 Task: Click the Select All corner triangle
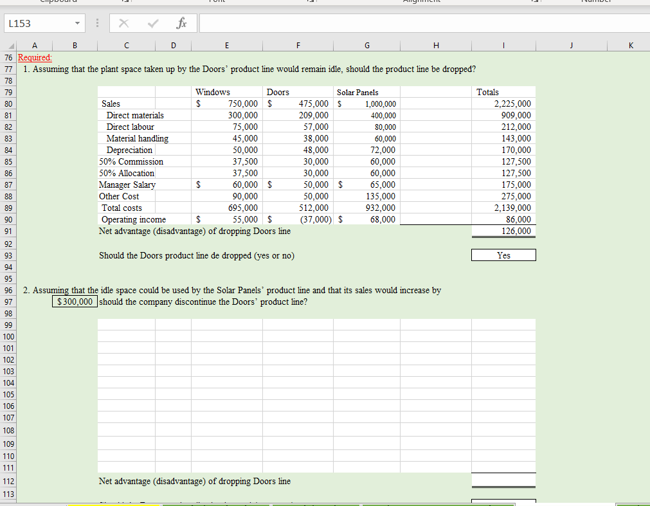(x=12, y=46)
